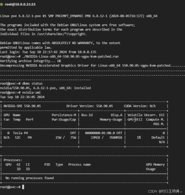Click the '52C' temperature value

point(18,138)
